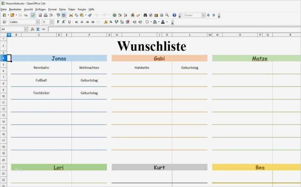The image size is (301, 187).
Task: Toggle Bold (F) formatting
Action: 58,22
